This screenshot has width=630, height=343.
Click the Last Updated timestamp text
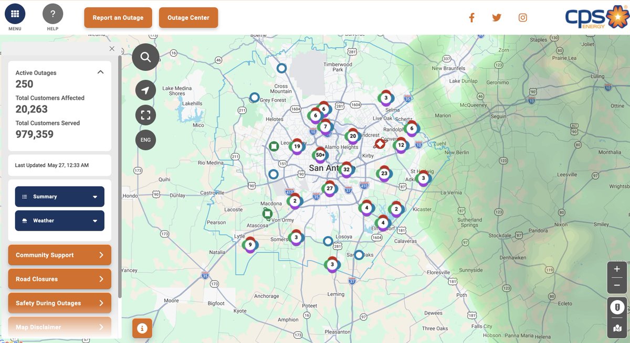coord(51,165)
